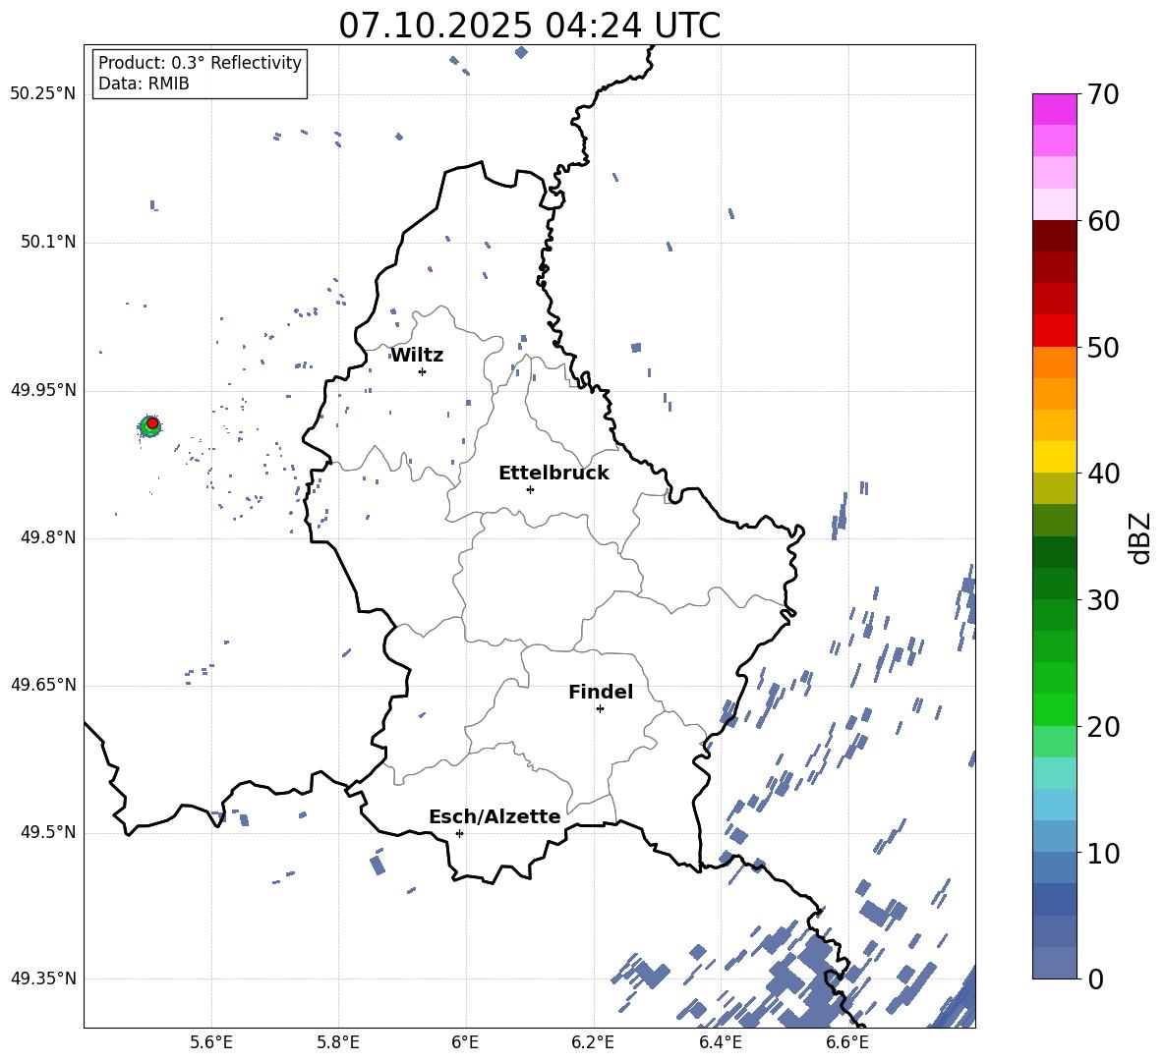Click the Ettelbruck city label
The image size is (1164, 1062).
click(553, 474)
